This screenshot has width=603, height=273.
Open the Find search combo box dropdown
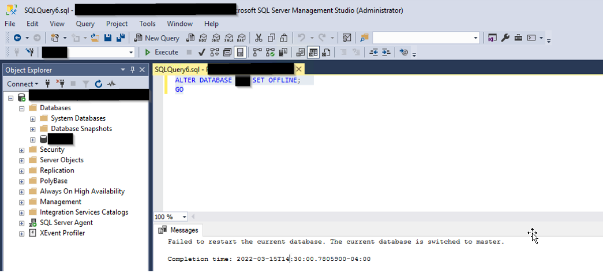pos(475,38)
